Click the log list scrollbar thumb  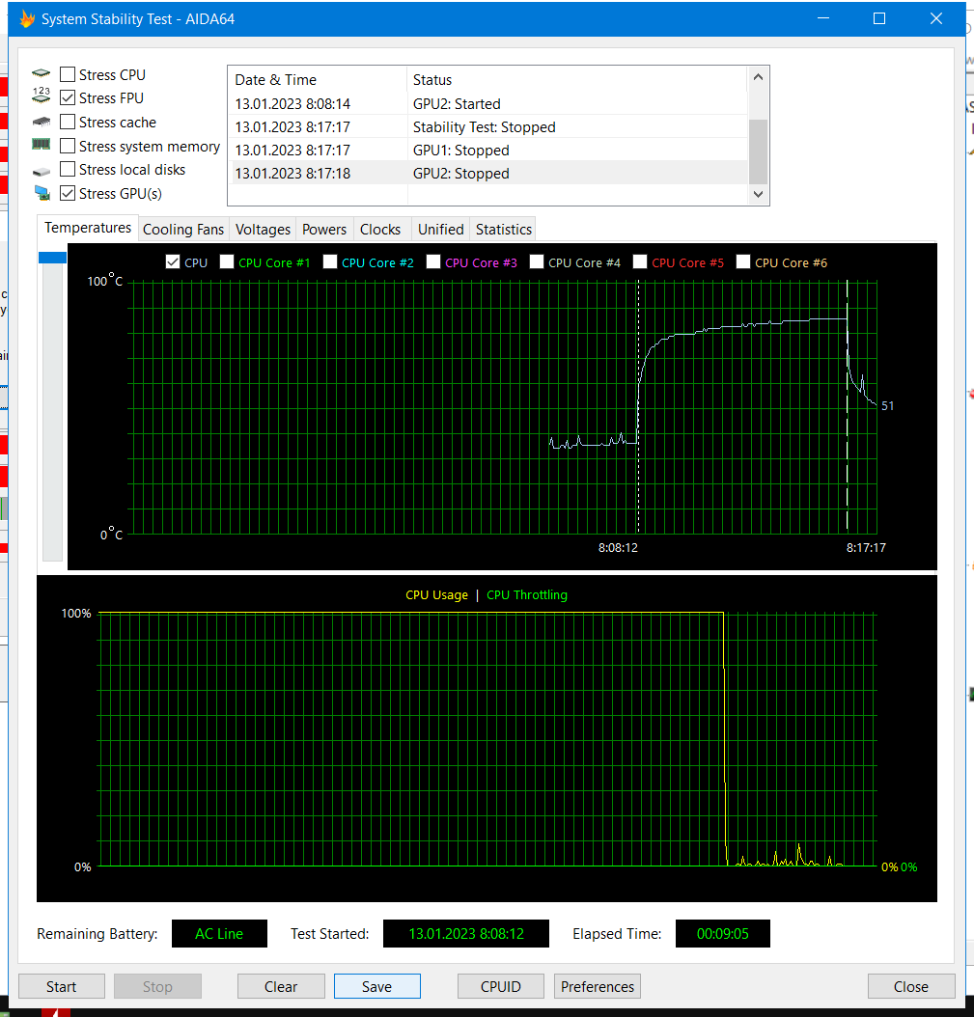[x=758, y=151]
